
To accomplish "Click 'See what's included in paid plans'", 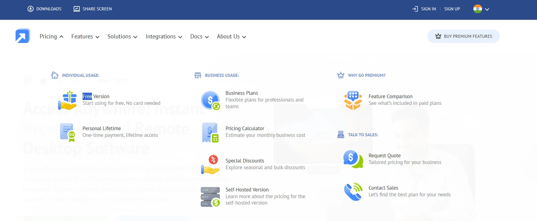I will pos(405,103).
